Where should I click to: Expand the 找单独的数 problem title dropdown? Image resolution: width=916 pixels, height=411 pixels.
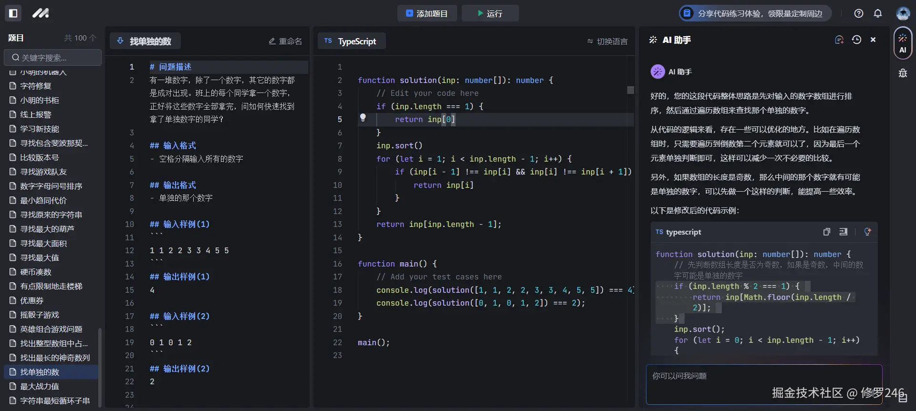tap(145, 41)
